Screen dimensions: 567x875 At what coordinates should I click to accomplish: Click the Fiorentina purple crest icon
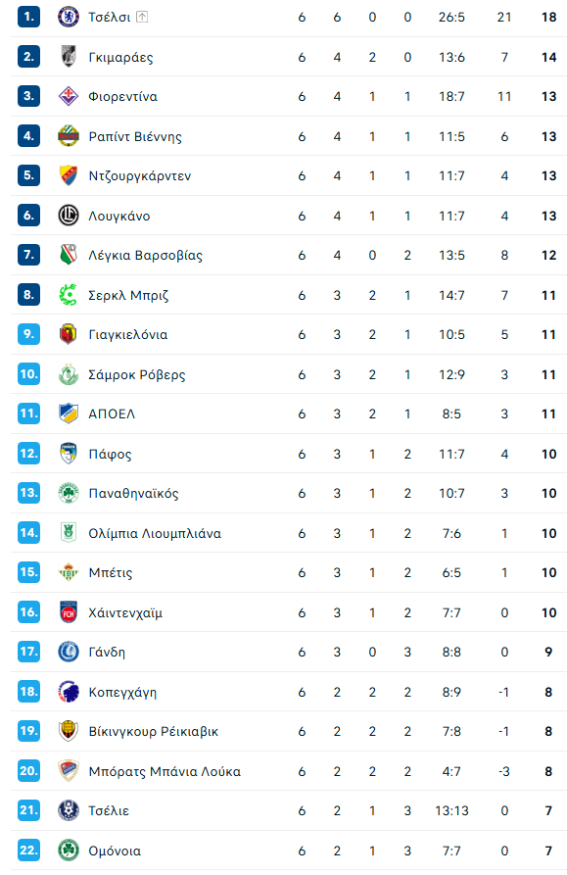click(68, 96)
